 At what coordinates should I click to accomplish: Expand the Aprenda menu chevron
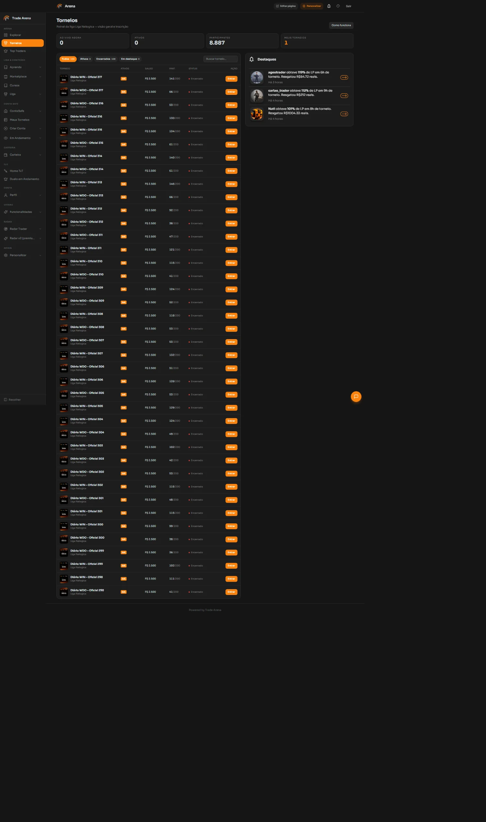[x=40, y=67]
